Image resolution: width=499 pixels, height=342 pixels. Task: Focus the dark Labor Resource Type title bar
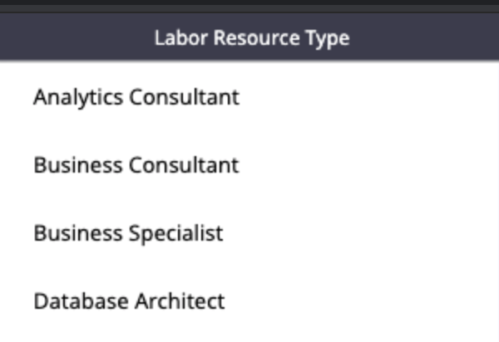(x=251, y=38)
